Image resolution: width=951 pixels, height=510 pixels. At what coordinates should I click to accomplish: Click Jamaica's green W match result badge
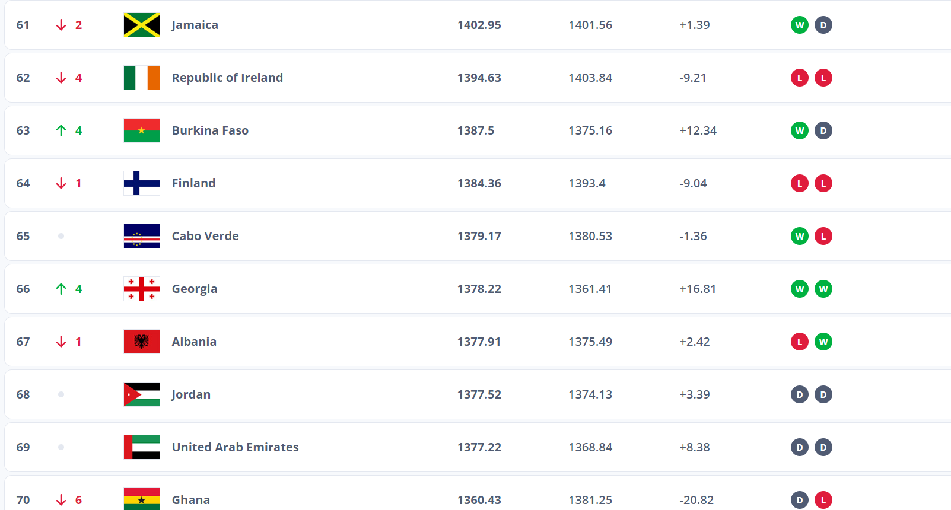coord(800,25)
